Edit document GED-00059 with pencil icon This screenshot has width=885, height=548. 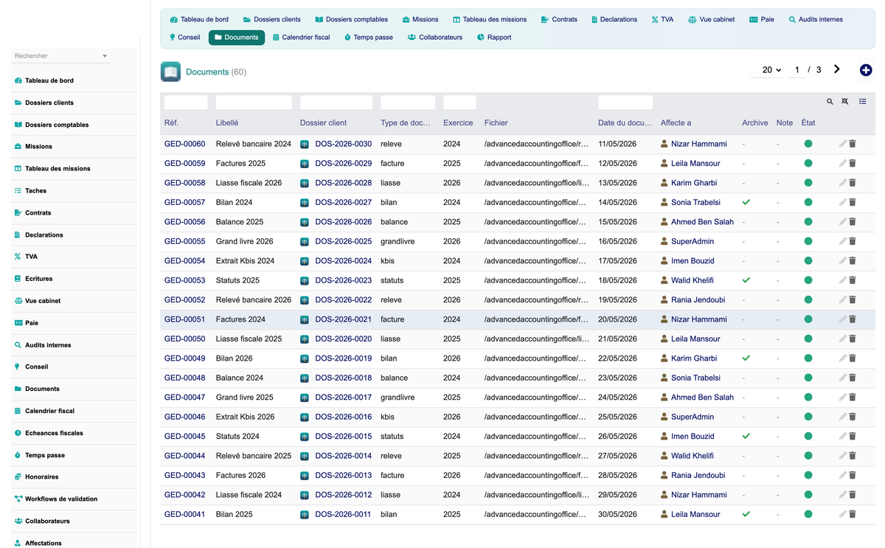point(843,163)
